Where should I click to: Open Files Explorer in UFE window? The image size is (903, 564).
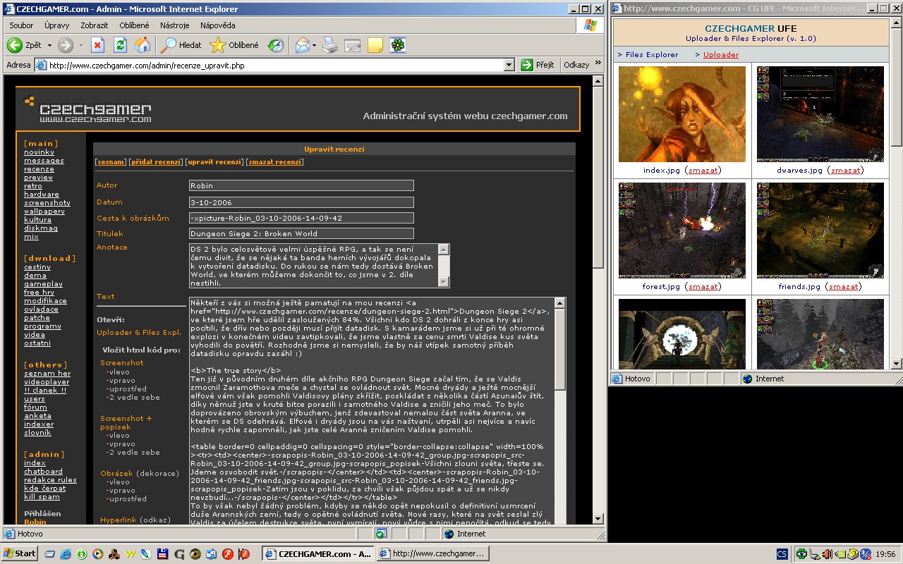651,54
